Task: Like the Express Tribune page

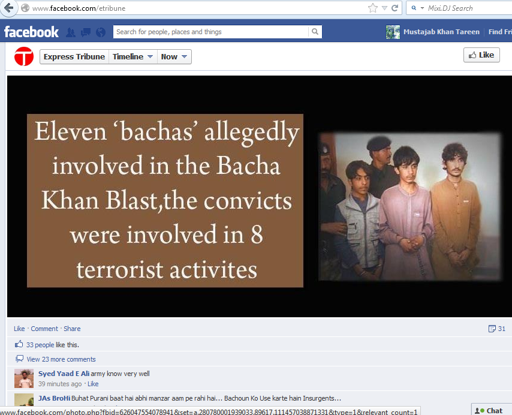Action: (x=481, y=55)
